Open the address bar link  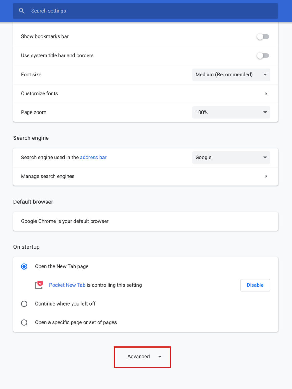[93, 157]
